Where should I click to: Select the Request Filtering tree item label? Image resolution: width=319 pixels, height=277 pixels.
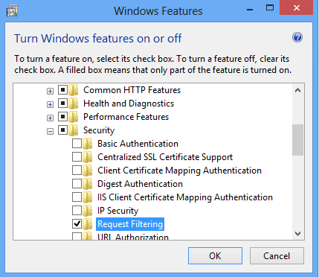(x=130, y=224)
